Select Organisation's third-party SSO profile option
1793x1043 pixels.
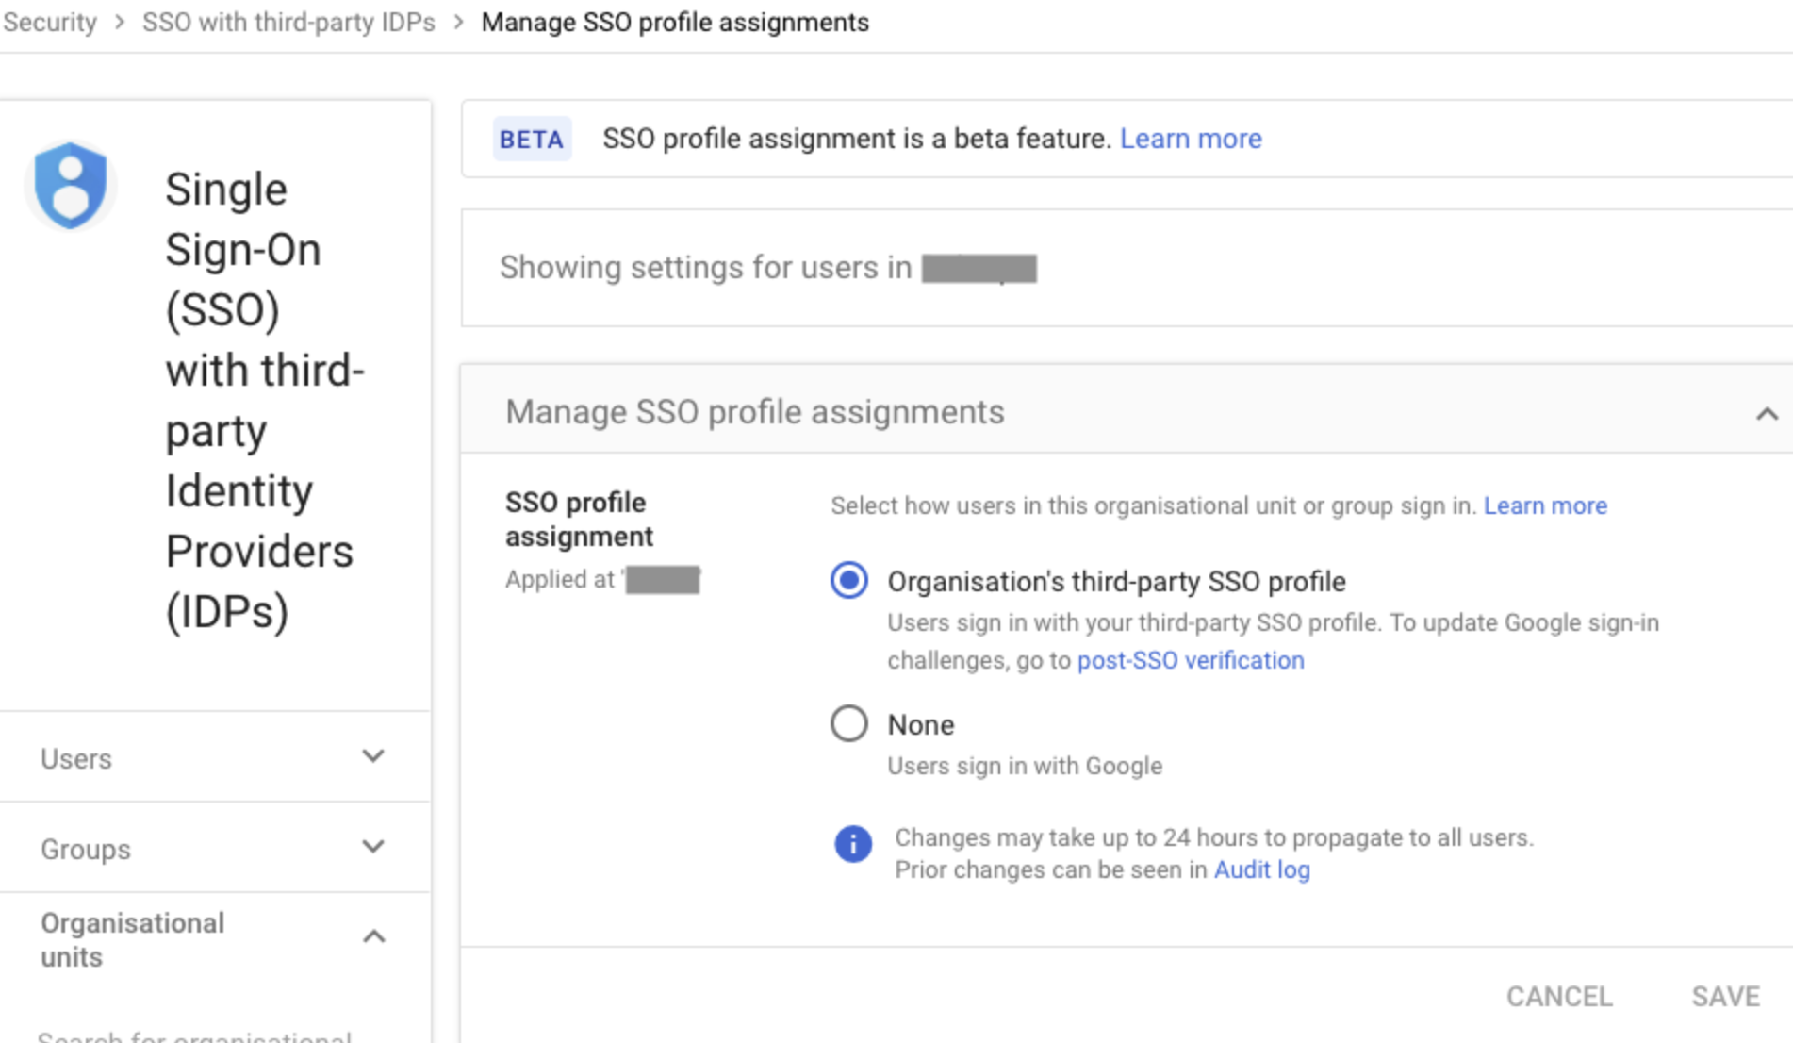[x=848, y=580]
